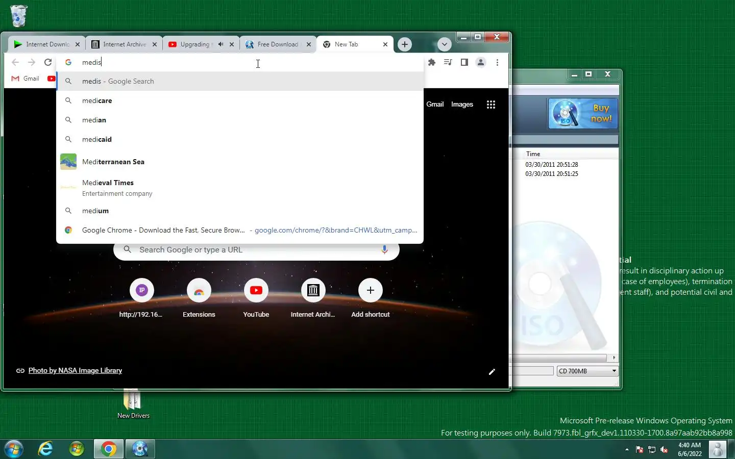
Task: Select the 'medicaid' suggestion
Action: point(240,139)
